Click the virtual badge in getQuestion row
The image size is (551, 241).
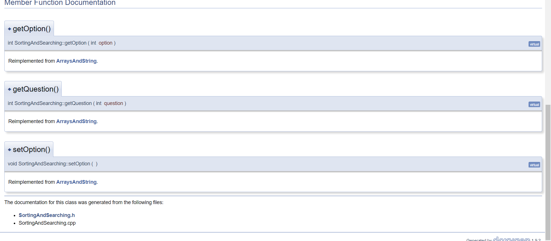pyautogui.click(x=534, y=104)
